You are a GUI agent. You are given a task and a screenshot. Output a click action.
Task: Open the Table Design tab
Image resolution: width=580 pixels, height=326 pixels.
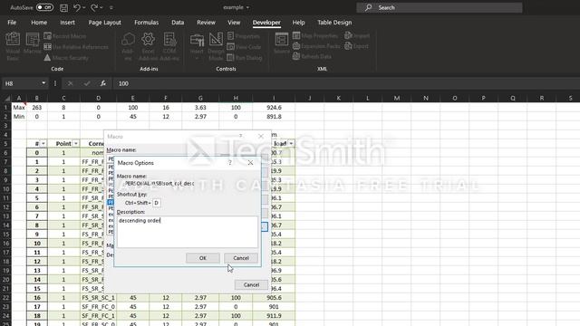point(334,23)
